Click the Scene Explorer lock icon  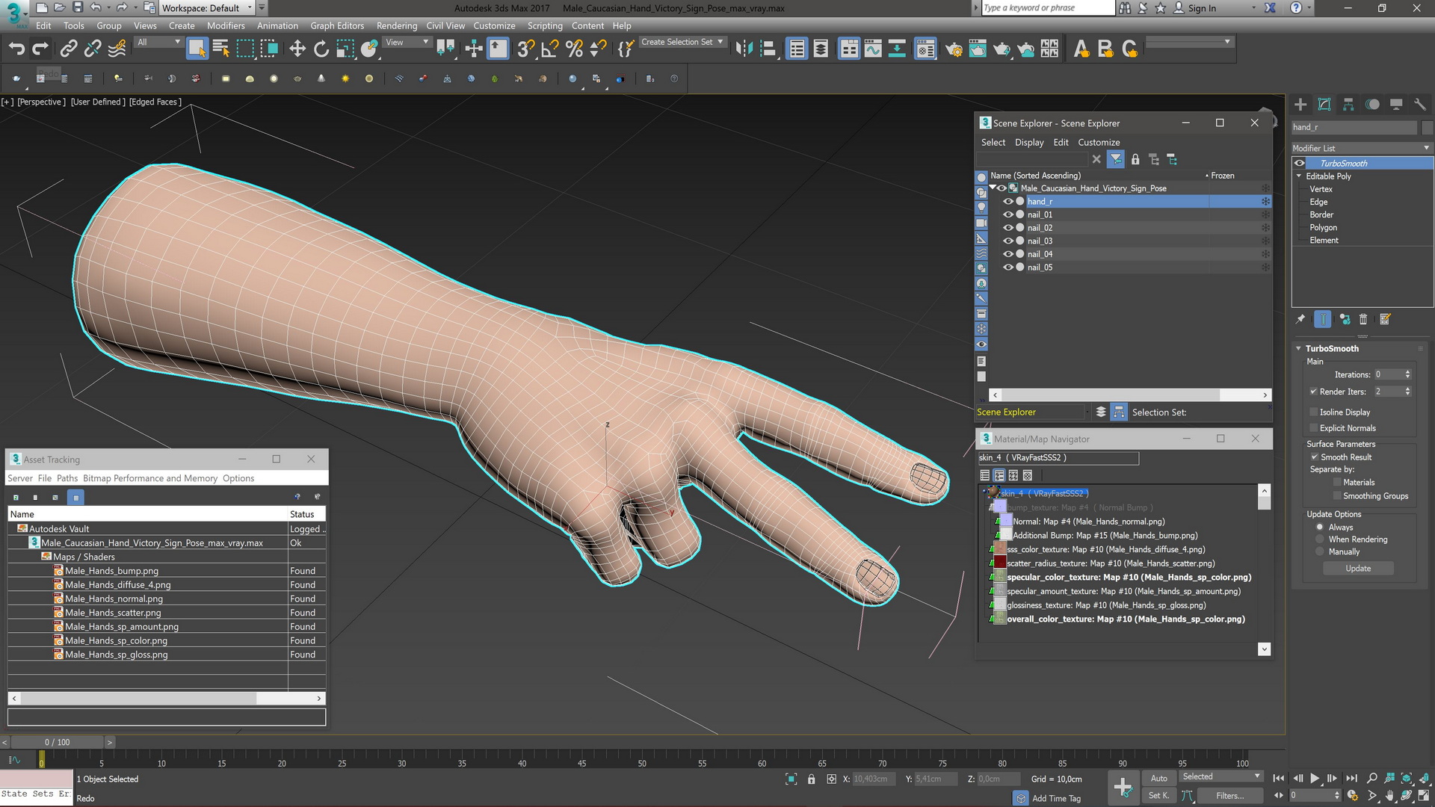click(1135, 159)
